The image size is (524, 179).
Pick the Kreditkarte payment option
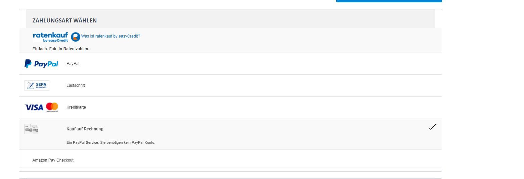tap(76, 107)
